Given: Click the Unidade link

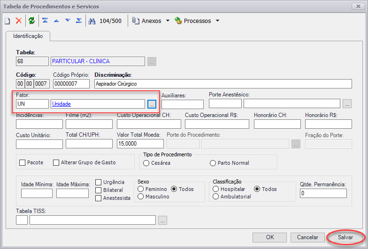Looking at the screenshot, I should pos(61,104).
